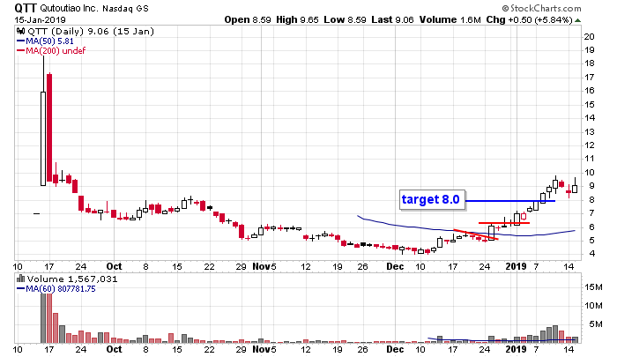Click the 10 price axis label on right

590,173
